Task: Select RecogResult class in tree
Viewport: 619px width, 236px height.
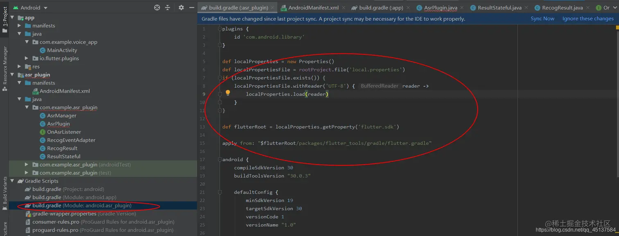Action: (62, 148)
